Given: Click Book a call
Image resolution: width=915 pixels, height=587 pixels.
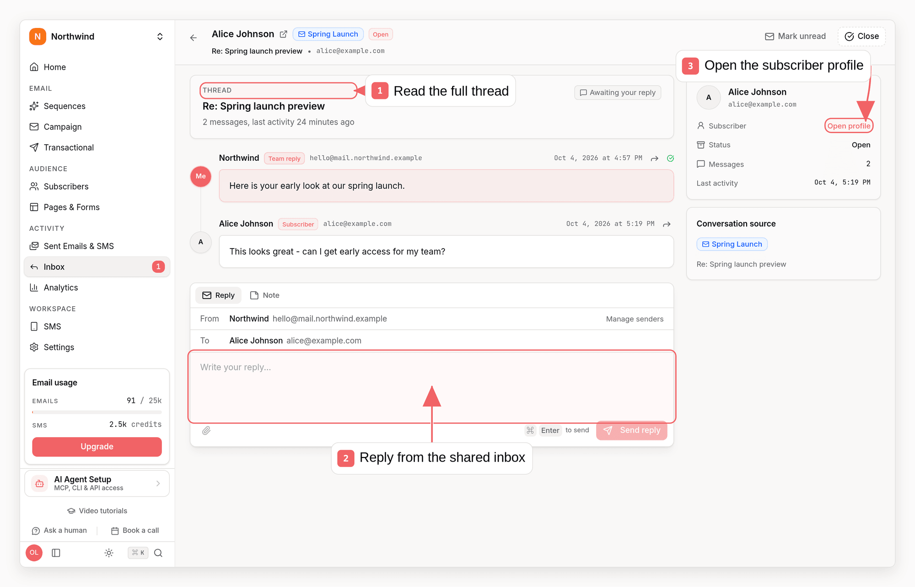Looking at the screenshot, I should pos(135,531).
